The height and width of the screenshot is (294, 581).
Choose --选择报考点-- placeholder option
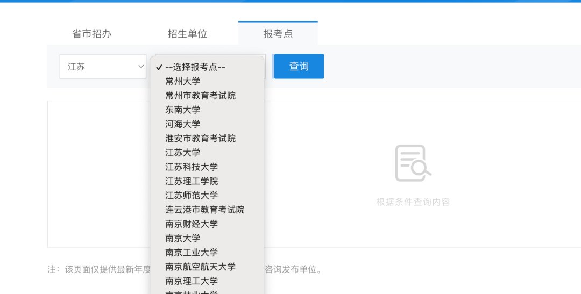pyautogui.click(x=207, y=67)
